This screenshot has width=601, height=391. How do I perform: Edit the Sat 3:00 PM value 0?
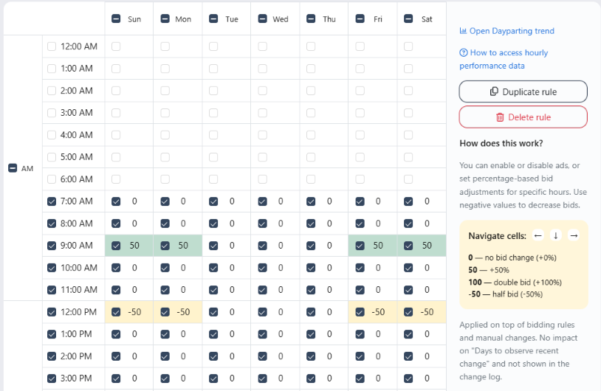coord(427,378)
